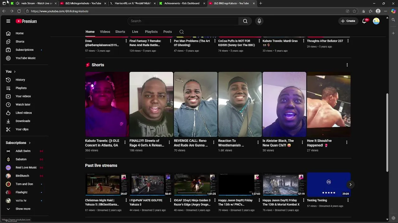Open menu for REVENGE CALL short
Screen dimensions: 398x223
(x=214, y=142)
